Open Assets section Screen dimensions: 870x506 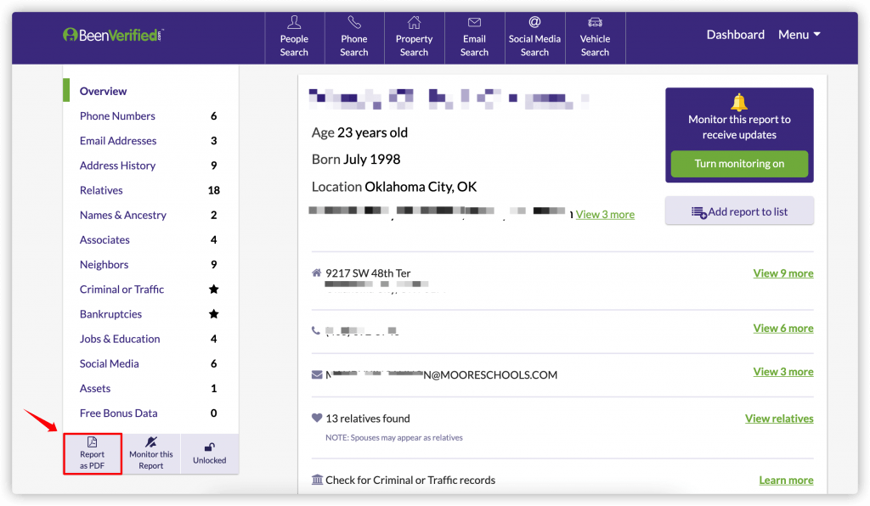point(95,389)
